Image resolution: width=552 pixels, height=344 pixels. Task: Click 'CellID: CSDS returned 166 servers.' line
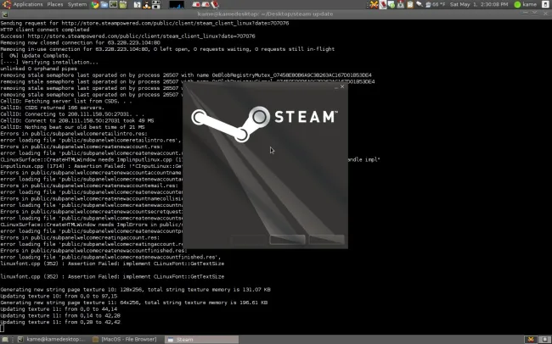[x=52, y=108]
